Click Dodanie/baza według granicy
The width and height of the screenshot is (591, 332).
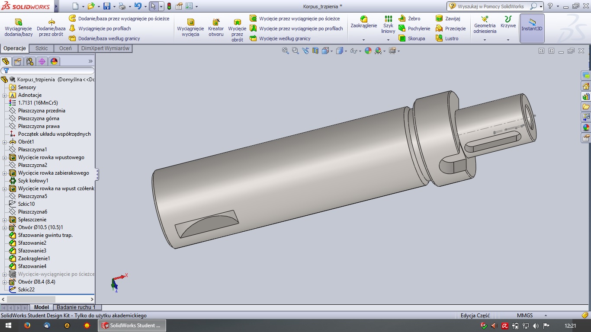pyautogui.click(x=104, y=38)
